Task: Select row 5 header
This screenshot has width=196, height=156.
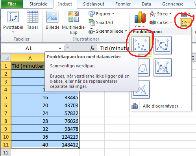Action: [x=6, y=97]
